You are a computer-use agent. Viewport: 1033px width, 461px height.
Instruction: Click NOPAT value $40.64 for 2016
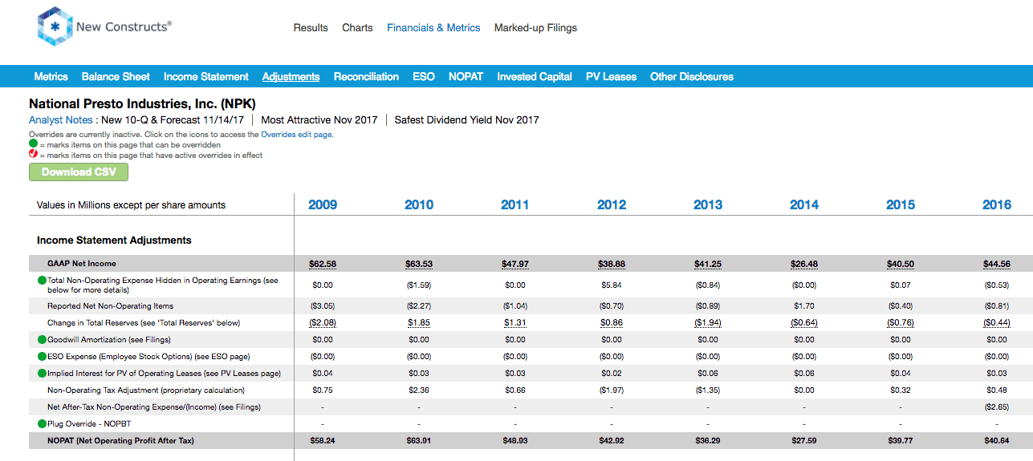(x=997, y=441)
